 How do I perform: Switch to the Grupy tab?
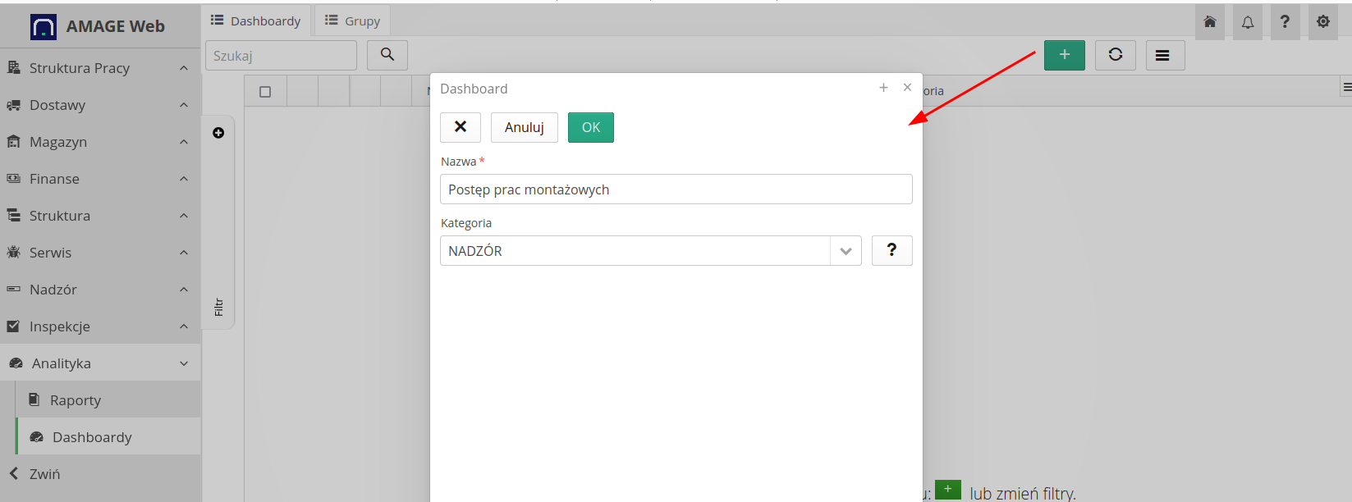[353, 21]
